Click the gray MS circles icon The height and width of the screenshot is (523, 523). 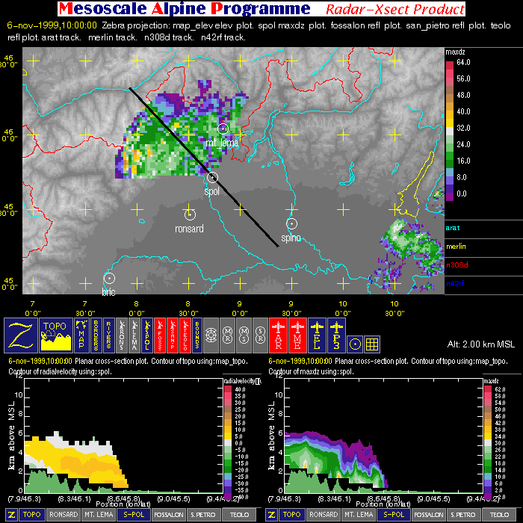[244, 335]
